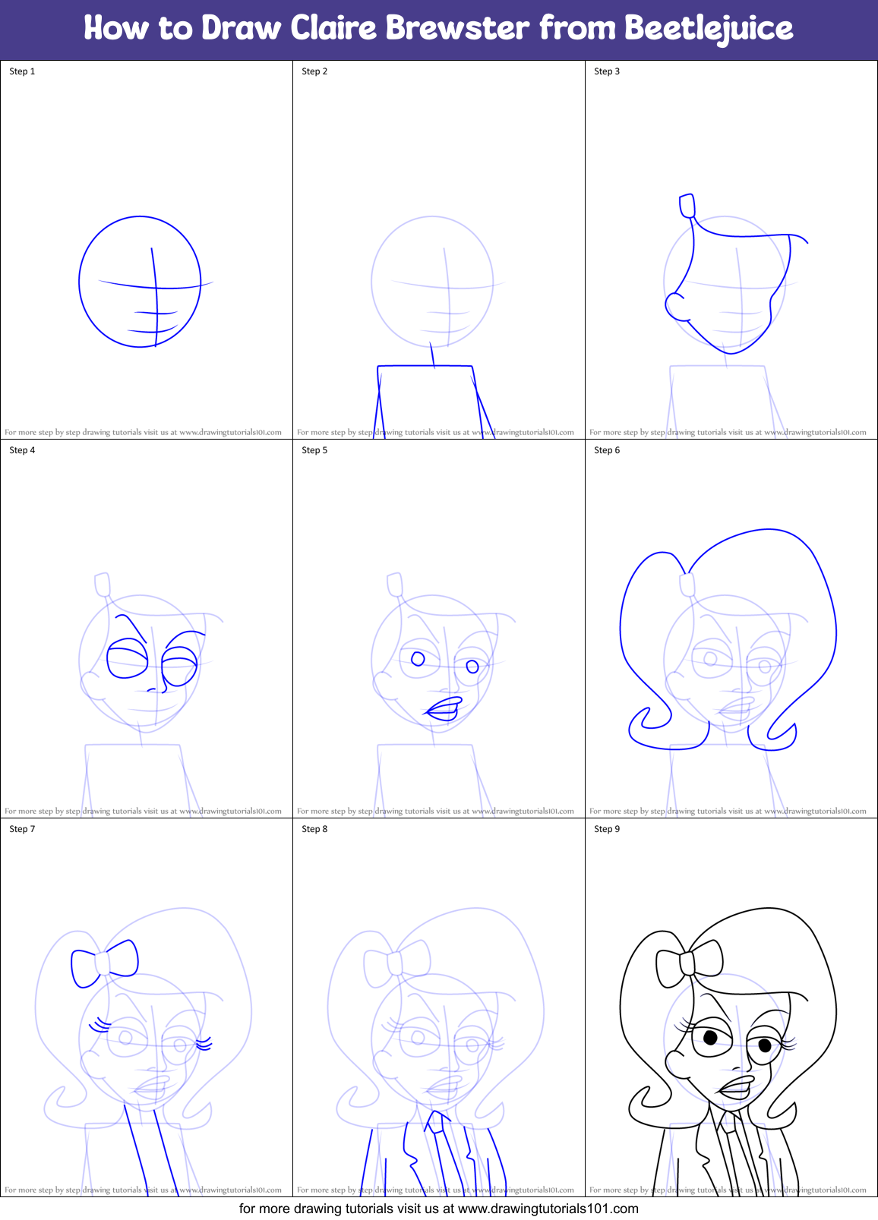Click the Step 9 finished Claire drawing

pos(728,1051)
